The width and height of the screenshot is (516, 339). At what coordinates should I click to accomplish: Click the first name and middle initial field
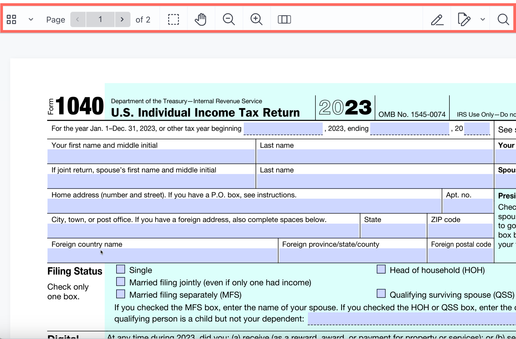pos(151,156)
